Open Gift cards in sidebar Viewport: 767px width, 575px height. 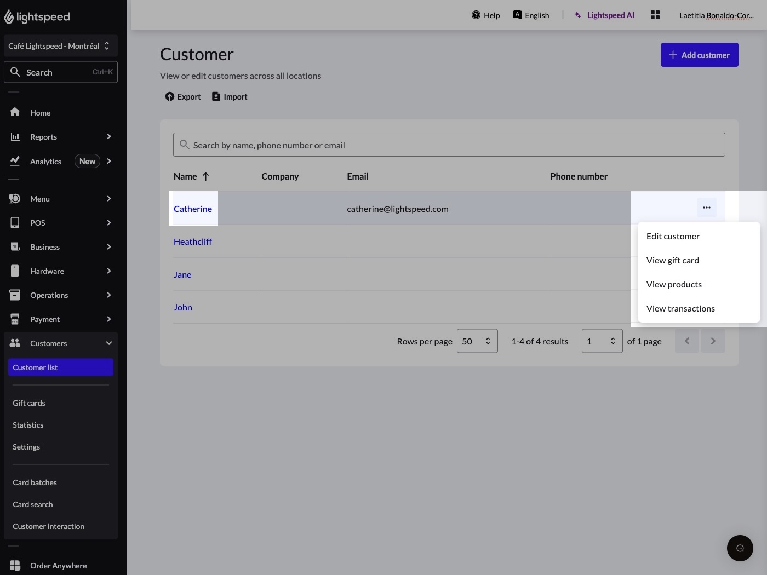pyautogui.click(x=29, y=403)
